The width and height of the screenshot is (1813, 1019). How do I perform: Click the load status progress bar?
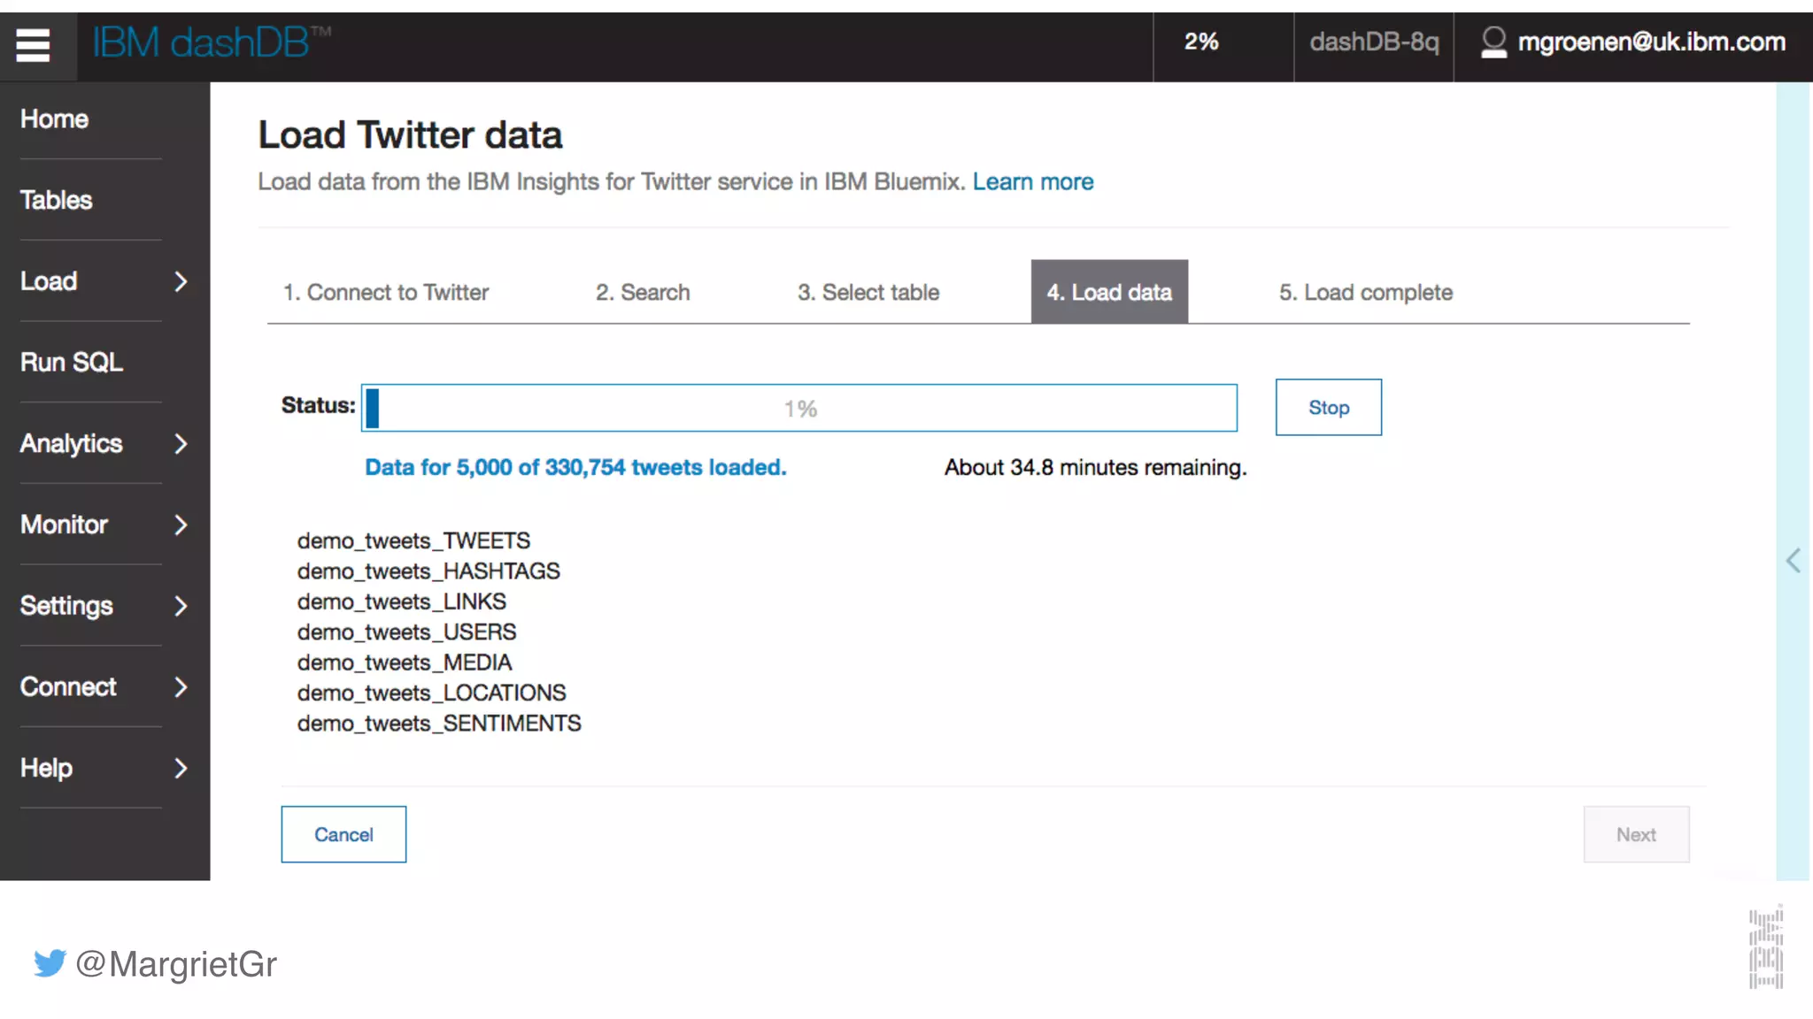click(x=798, y=409)
